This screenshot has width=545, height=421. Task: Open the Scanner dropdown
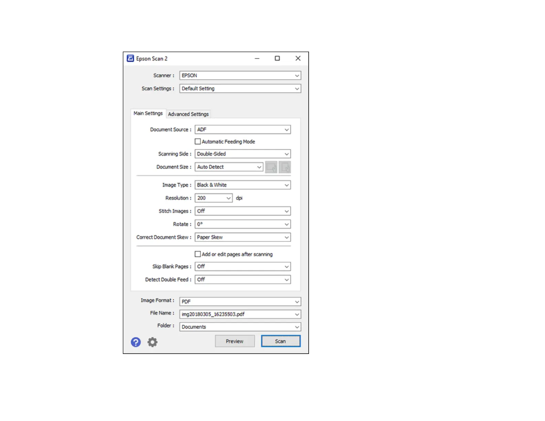tap(240, 75)
